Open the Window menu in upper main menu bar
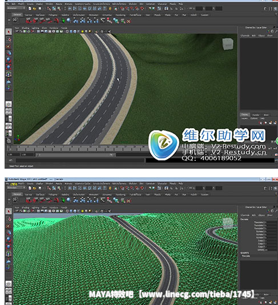The height and width of the screenshot is (305, 278). pos(49,4)
